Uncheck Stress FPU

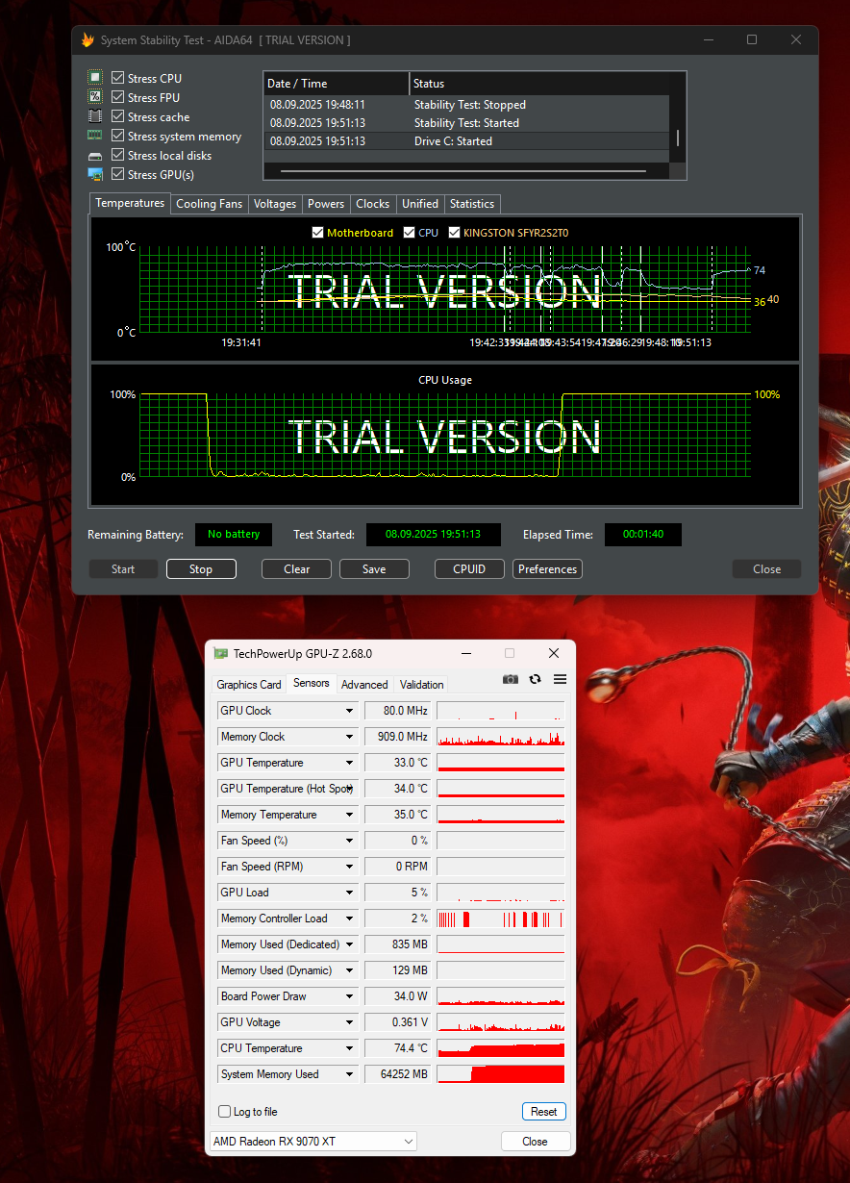pyautogui.click(x=117, y=97)
